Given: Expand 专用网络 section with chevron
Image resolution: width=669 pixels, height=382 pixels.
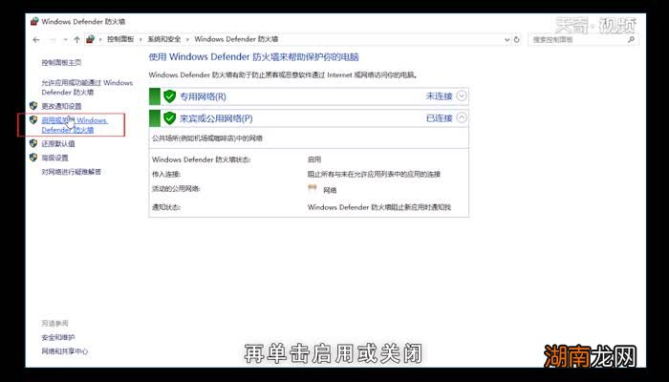Looking at the screenshot, I should pyautogui.click(x=462, y=95).
